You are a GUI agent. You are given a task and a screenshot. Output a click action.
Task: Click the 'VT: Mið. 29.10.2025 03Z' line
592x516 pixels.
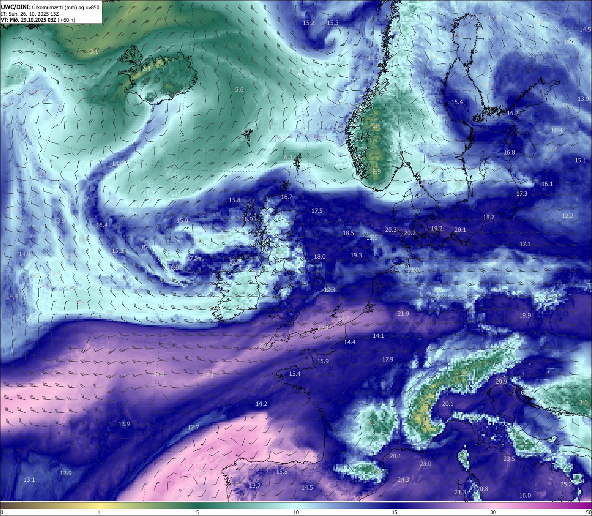click(38, 20)
